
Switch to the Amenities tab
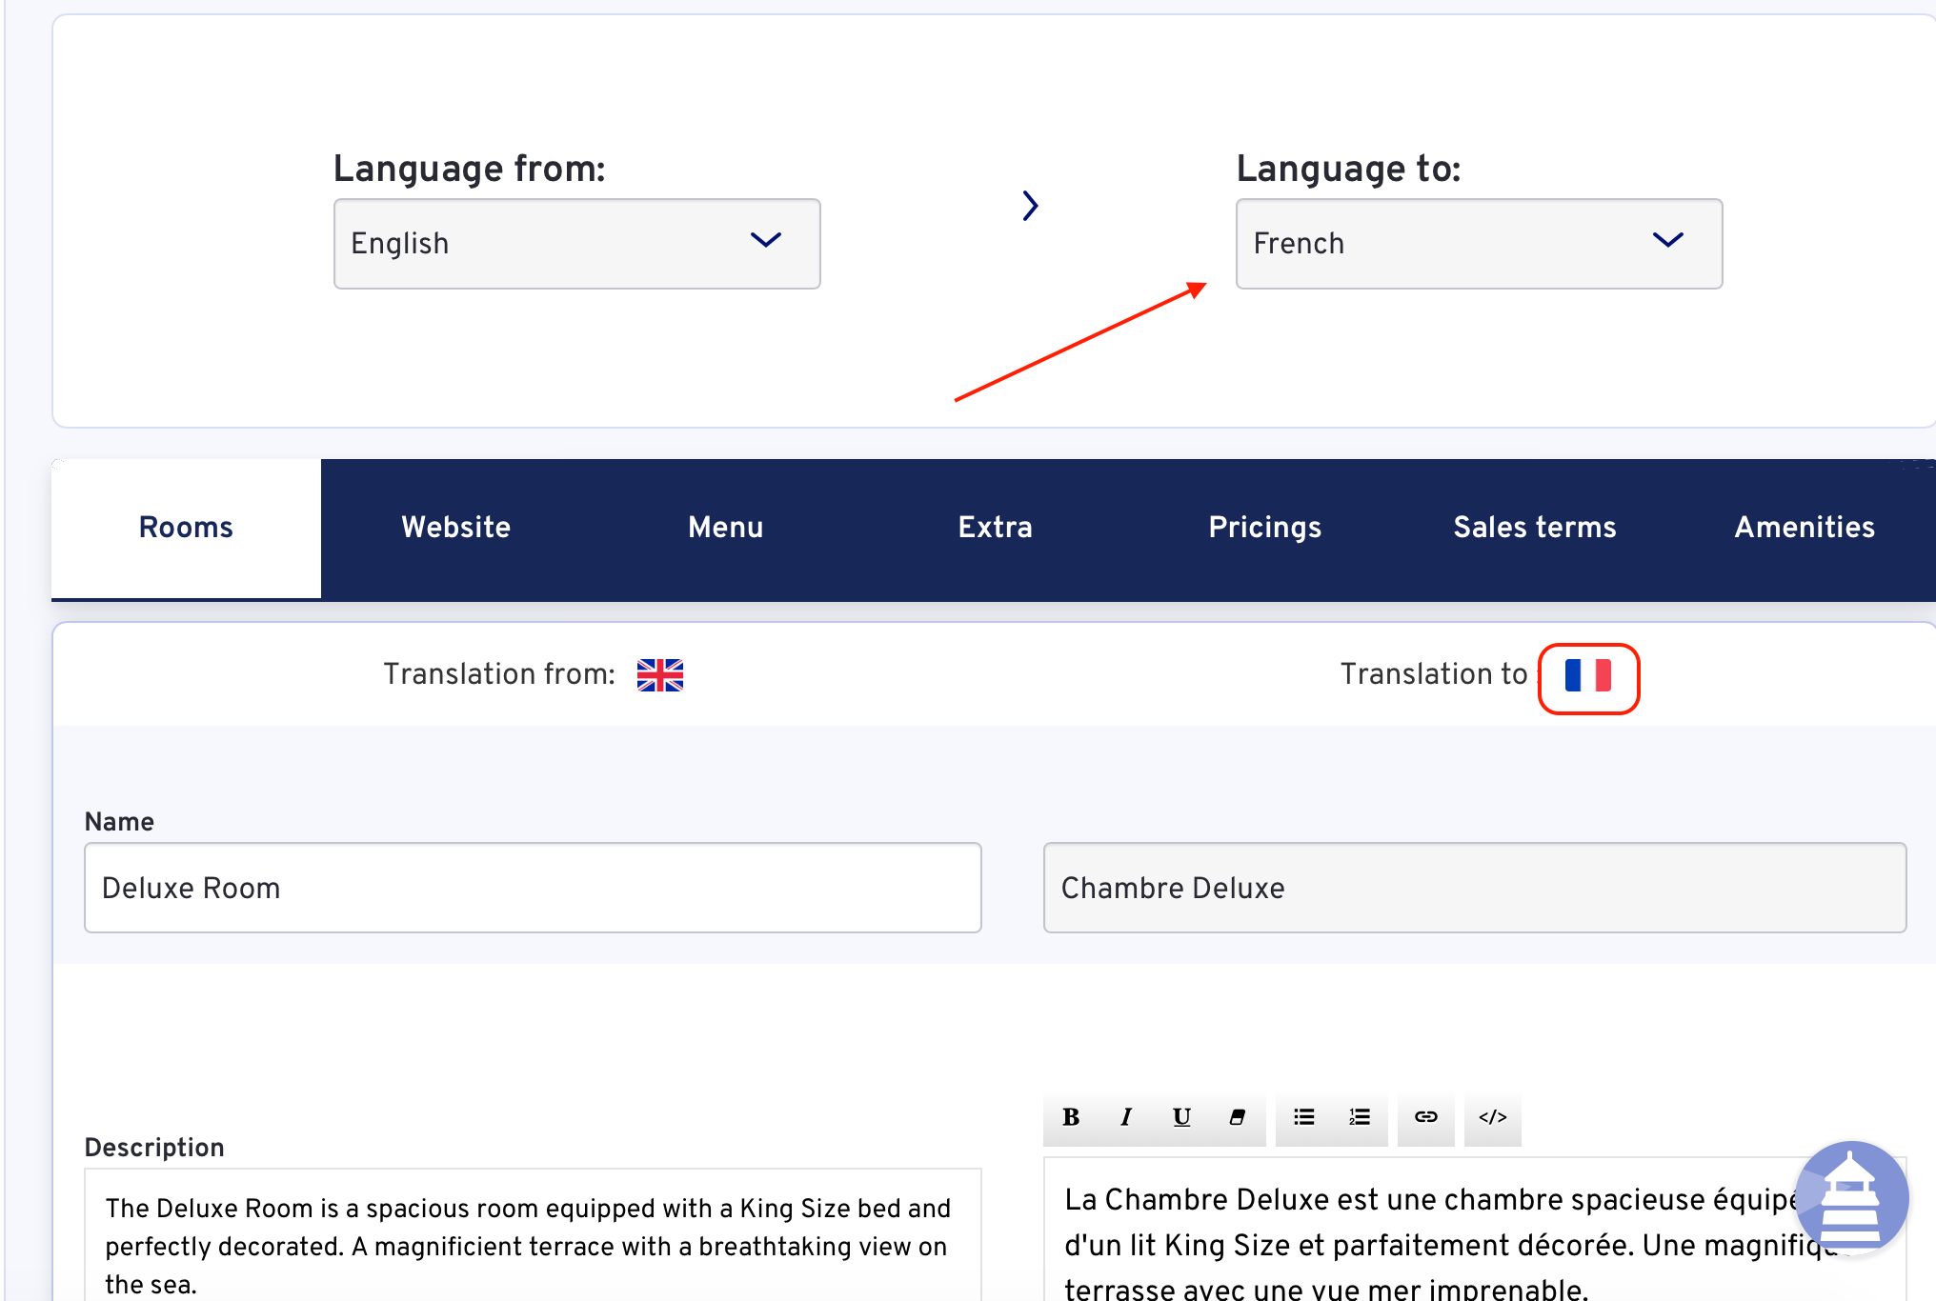[x=1805, y=528]
